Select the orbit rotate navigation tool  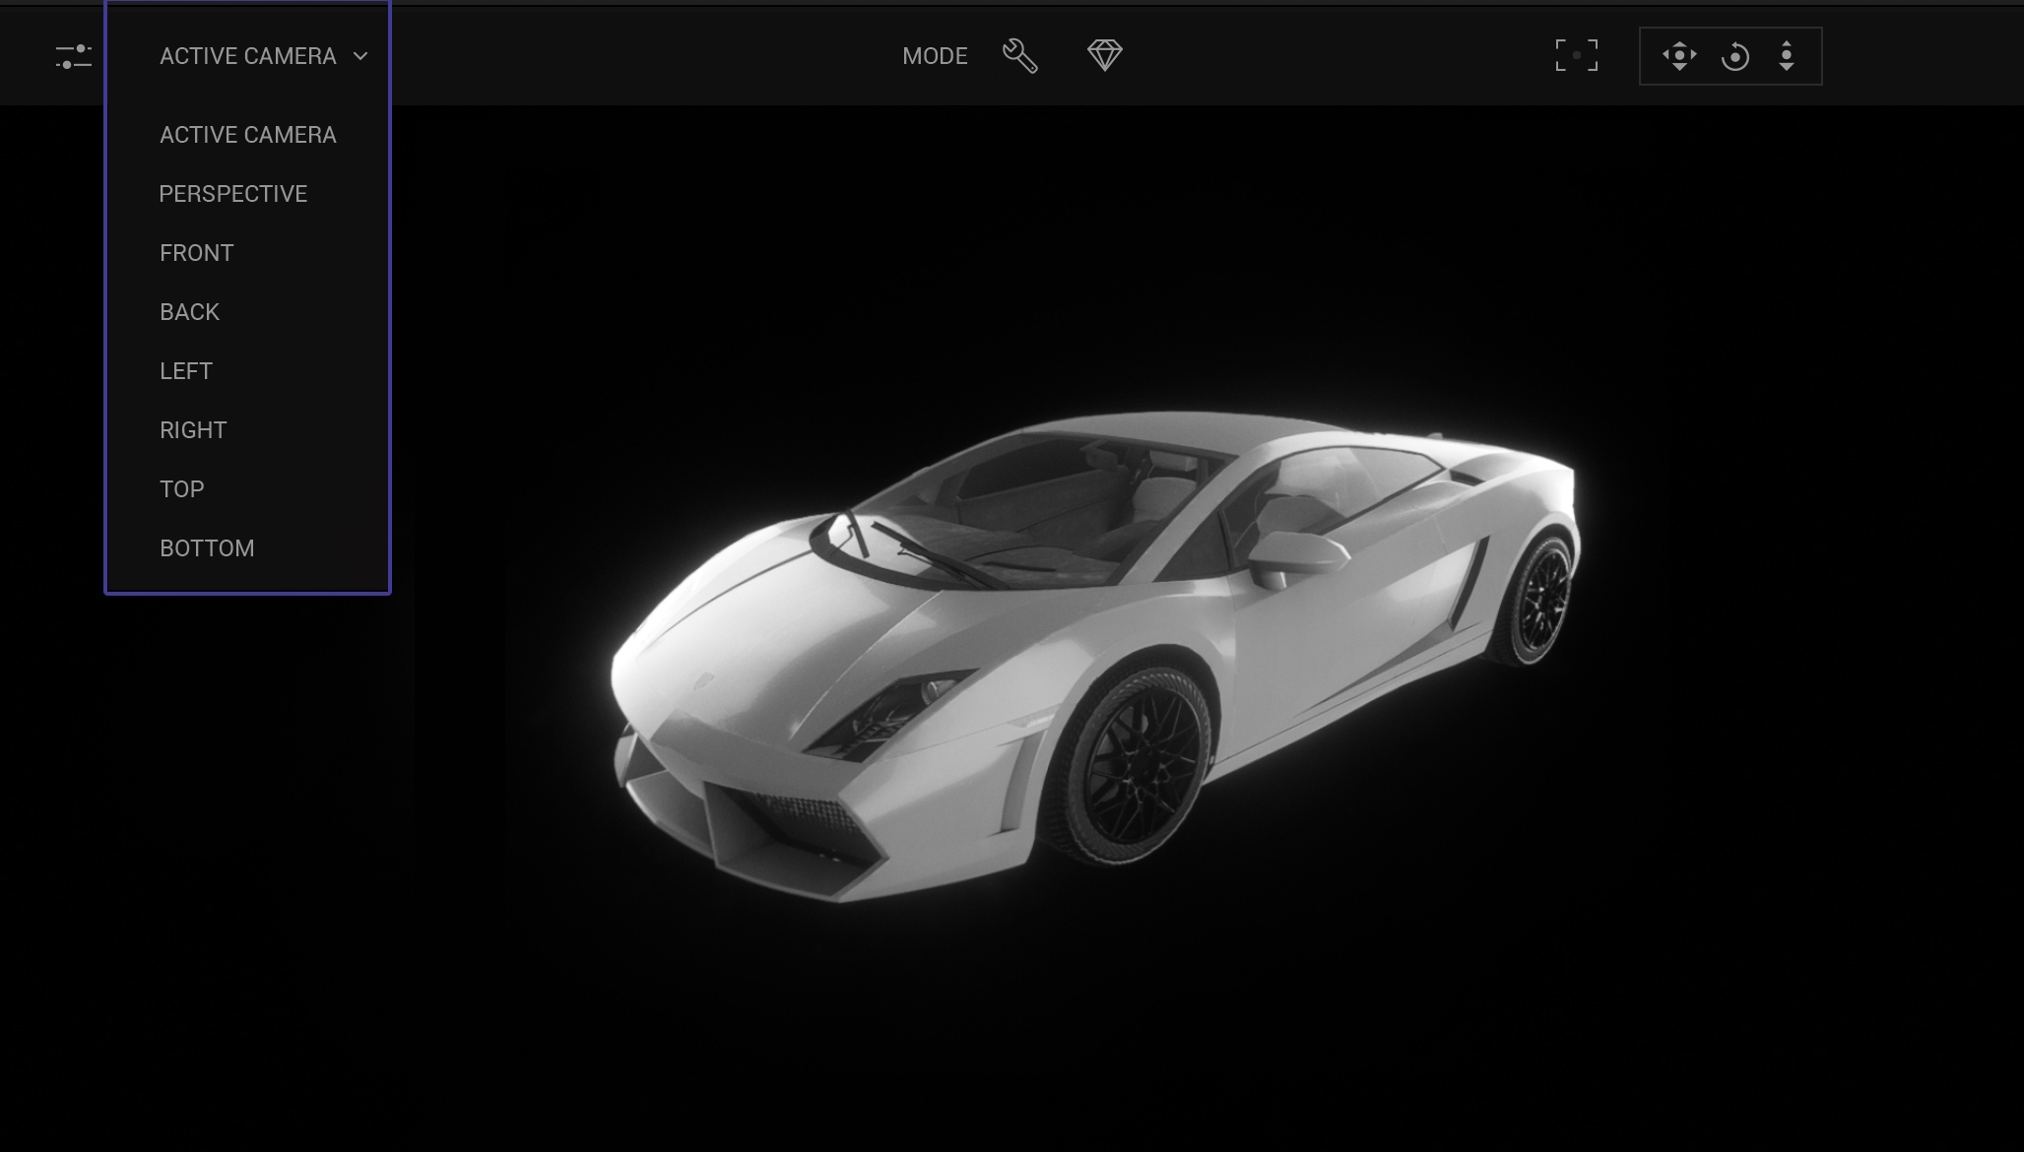[x=1734, y=57]
